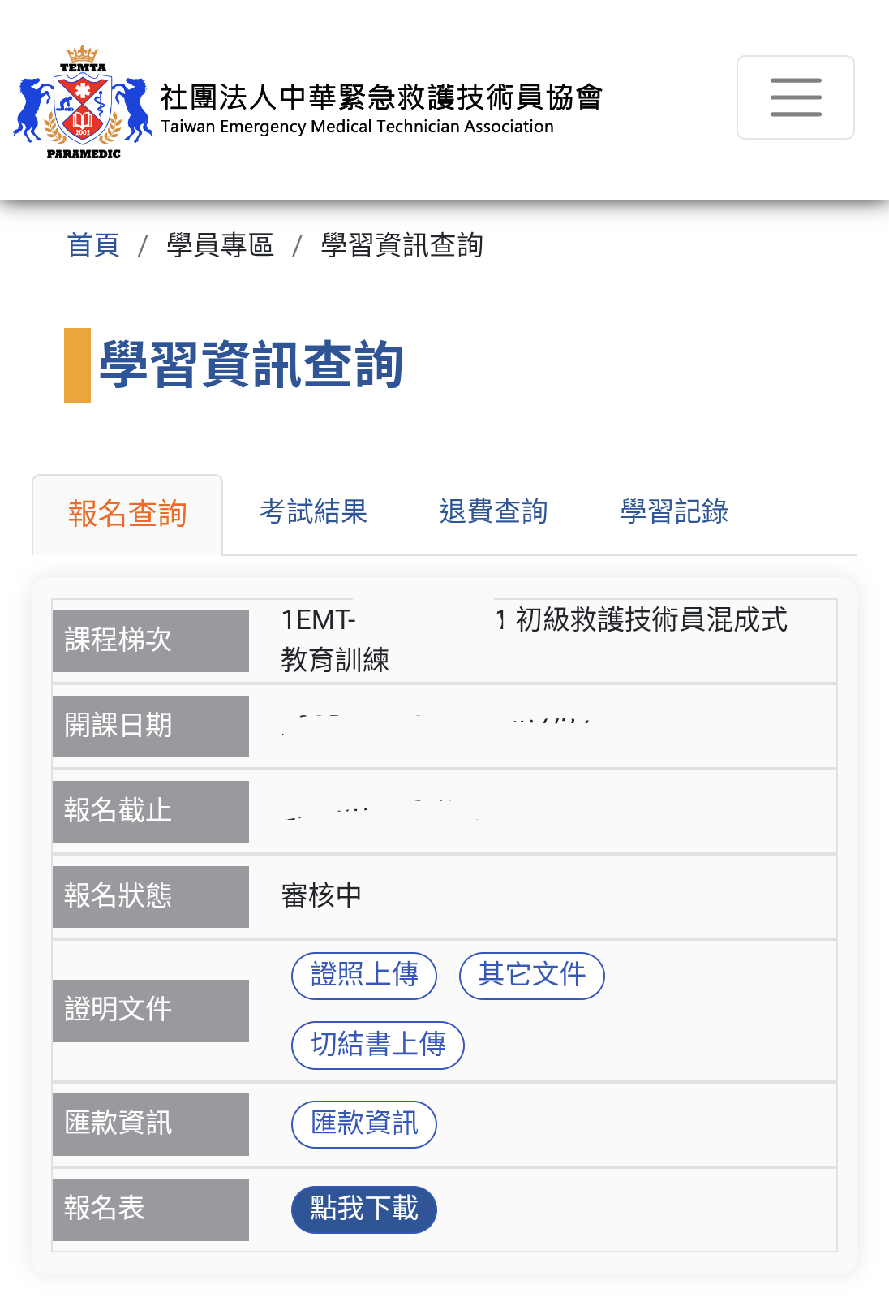Click the association name header text
The height and width of the screenshot is (1302, 889).
point(381,108)
